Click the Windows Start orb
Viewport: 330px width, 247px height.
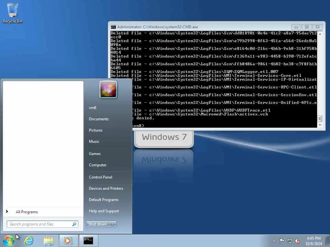[x=8, y=241]
